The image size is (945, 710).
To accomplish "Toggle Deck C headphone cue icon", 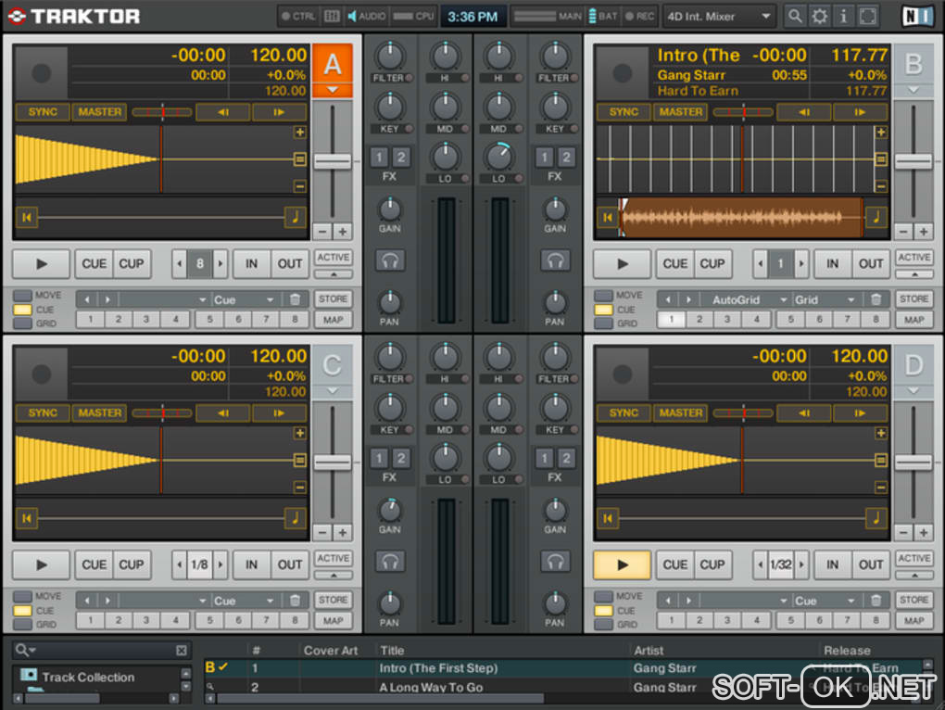I will pos(390,562).
